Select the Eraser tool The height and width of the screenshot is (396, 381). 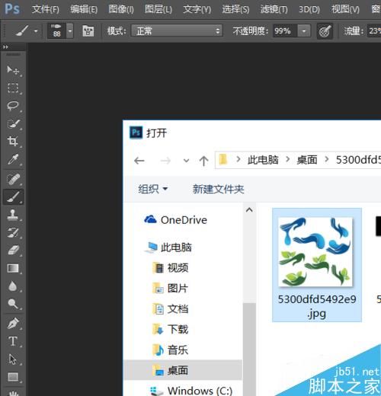tap(13, 251)
